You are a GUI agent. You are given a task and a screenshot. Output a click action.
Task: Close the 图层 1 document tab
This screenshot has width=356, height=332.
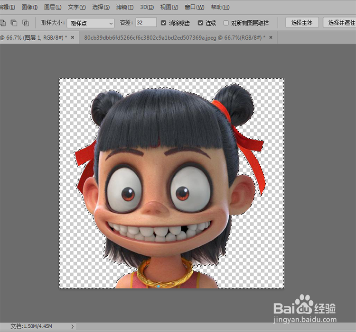click(73, 37)
